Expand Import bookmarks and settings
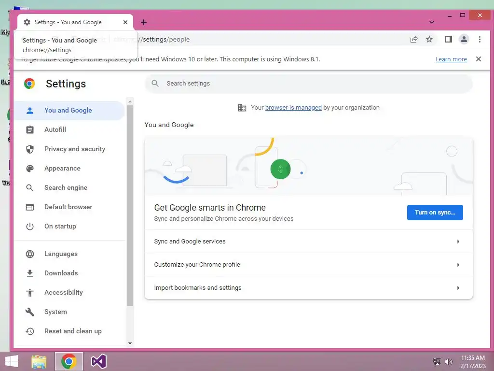 (308, 288)
